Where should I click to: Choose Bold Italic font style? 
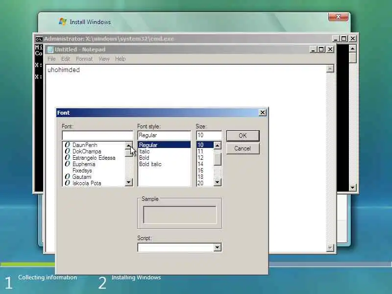pyautogui.click(x=150, y=164)
